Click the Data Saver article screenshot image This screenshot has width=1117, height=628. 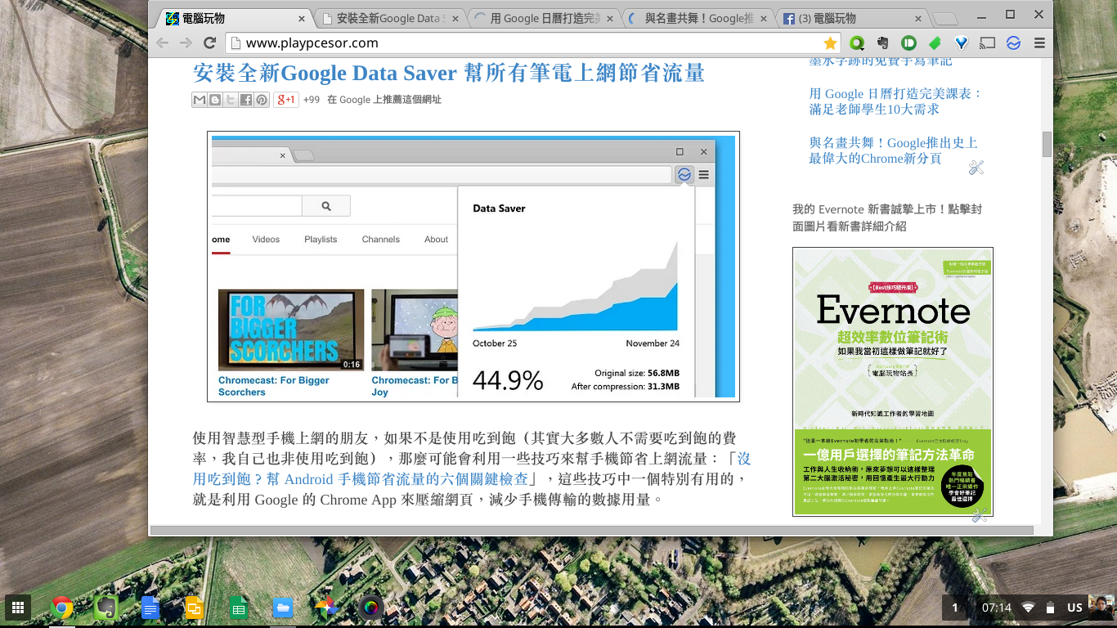coord(473,267)
